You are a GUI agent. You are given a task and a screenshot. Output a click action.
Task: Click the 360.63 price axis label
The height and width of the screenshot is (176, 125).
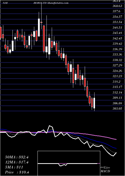pos(117,6)
